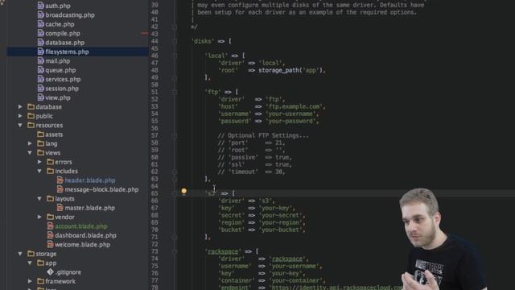Open message-block.blade.php file
The height and width of the screenshot is (290, 515).
point(101,189)
